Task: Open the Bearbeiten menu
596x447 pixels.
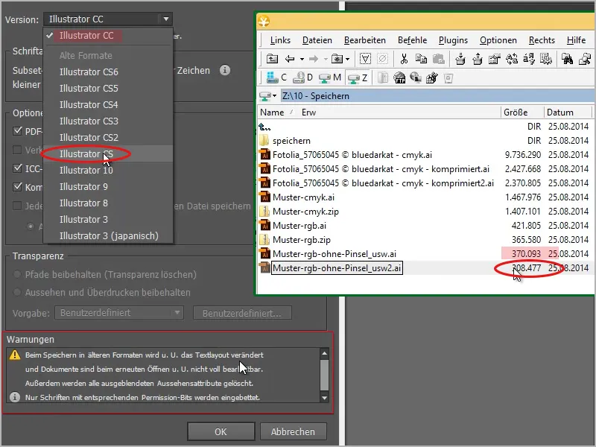Action: tap(364, 40)
